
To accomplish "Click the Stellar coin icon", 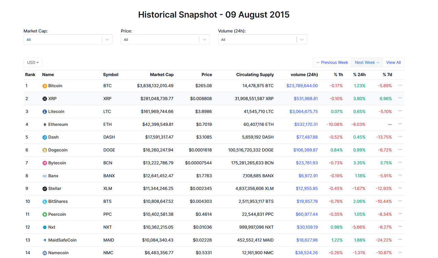I will [44, 189].
